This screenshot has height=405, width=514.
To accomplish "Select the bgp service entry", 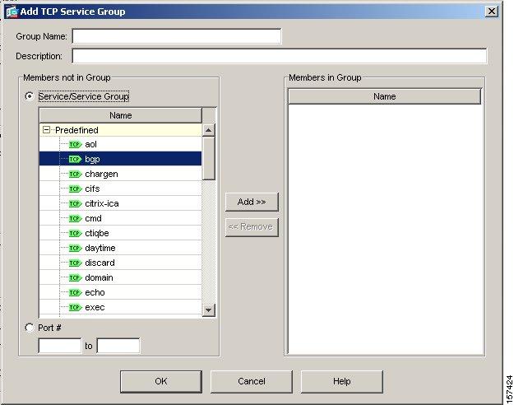I will tap(120, 160).
